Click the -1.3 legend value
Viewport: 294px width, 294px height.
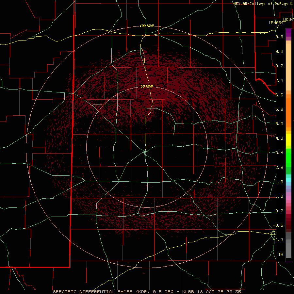pyautogui.click(x=278, y=240)
